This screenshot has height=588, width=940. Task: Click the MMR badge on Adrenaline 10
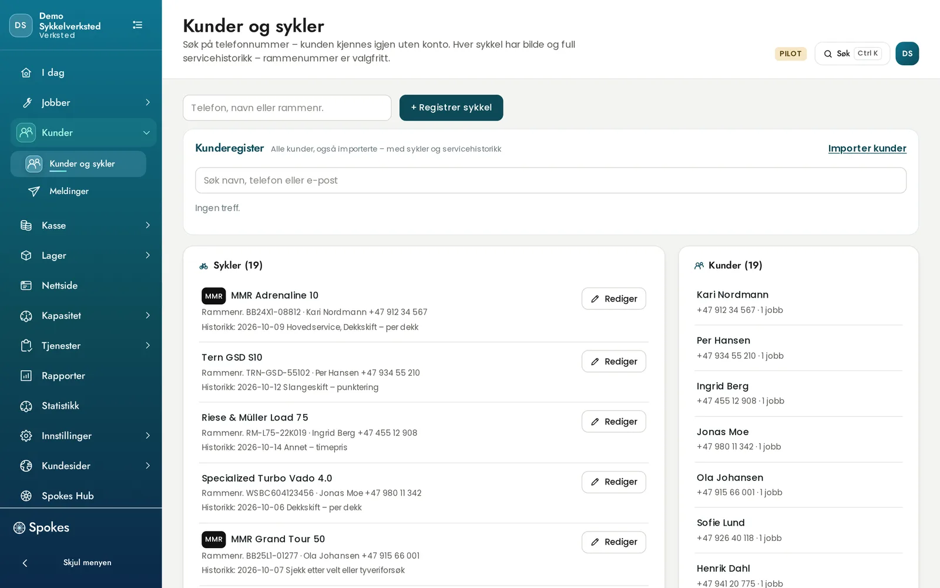(x=214, y=296)
